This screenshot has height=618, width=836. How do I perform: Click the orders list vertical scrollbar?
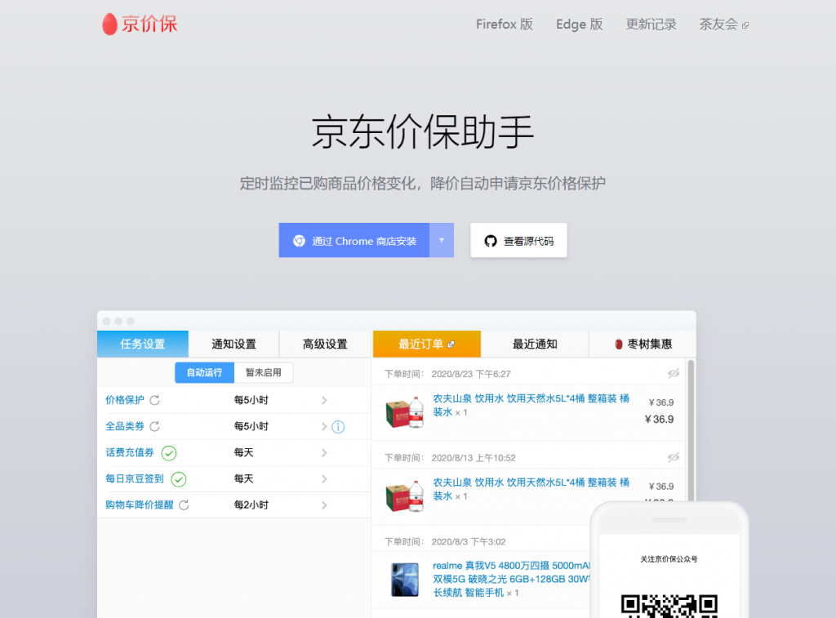(x=691, y=431)
